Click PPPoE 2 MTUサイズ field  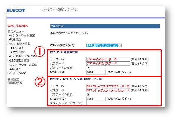[x=96, y=99]
